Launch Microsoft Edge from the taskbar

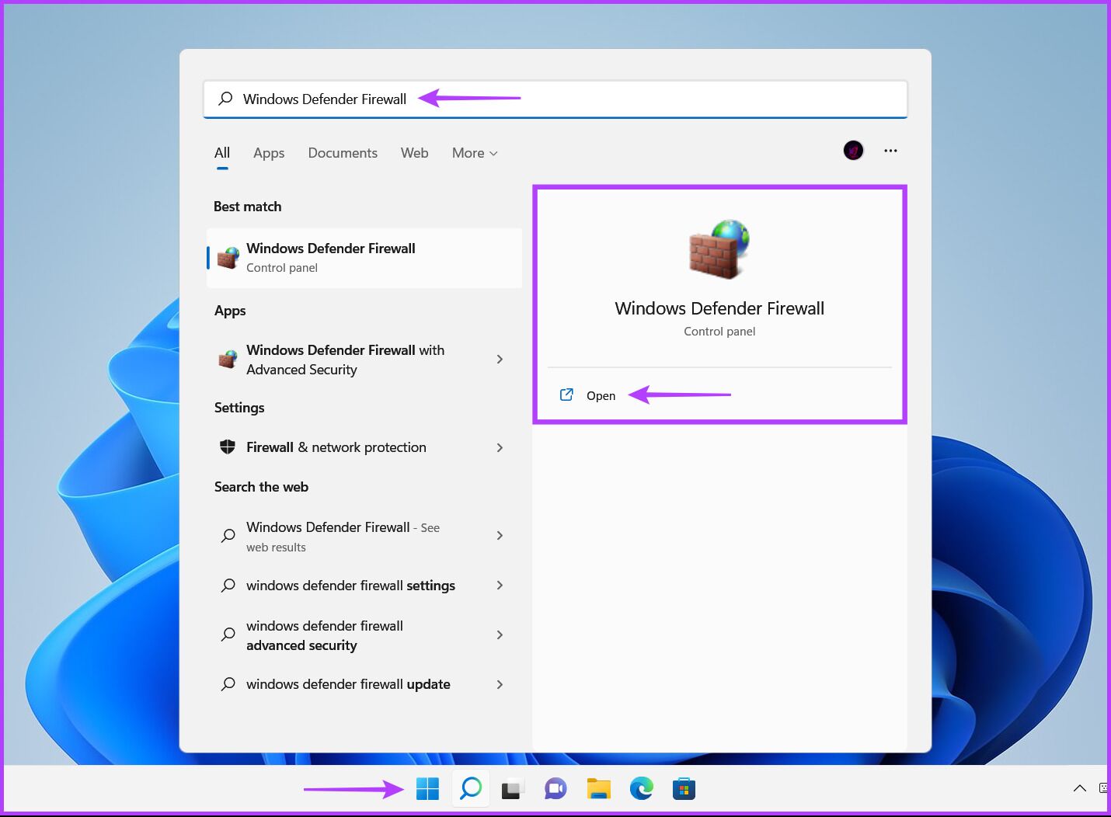641,789
